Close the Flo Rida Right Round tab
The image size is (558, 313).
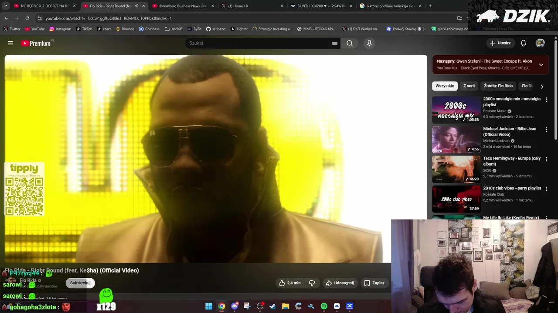click(143, 6)
